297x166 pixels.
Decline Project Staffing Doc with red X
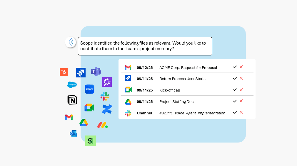point(241,101)
